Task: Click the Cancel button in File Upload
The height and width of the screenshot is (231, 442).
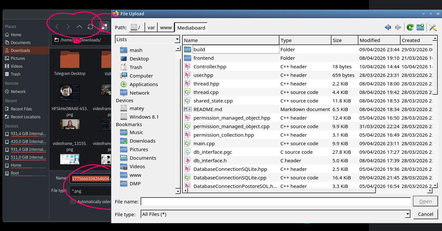Action: click(426, 214)
